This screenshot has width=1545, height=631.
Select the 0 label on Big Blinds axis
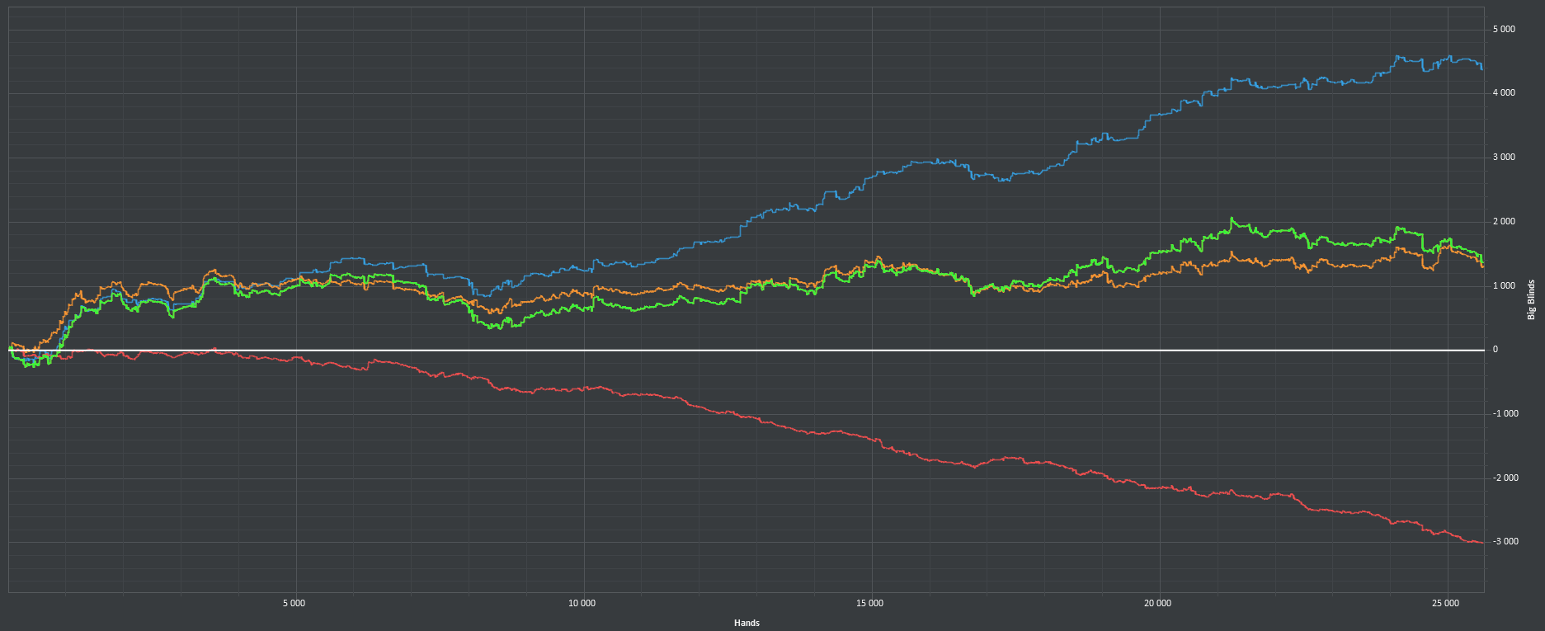[x=1496, y=350]
